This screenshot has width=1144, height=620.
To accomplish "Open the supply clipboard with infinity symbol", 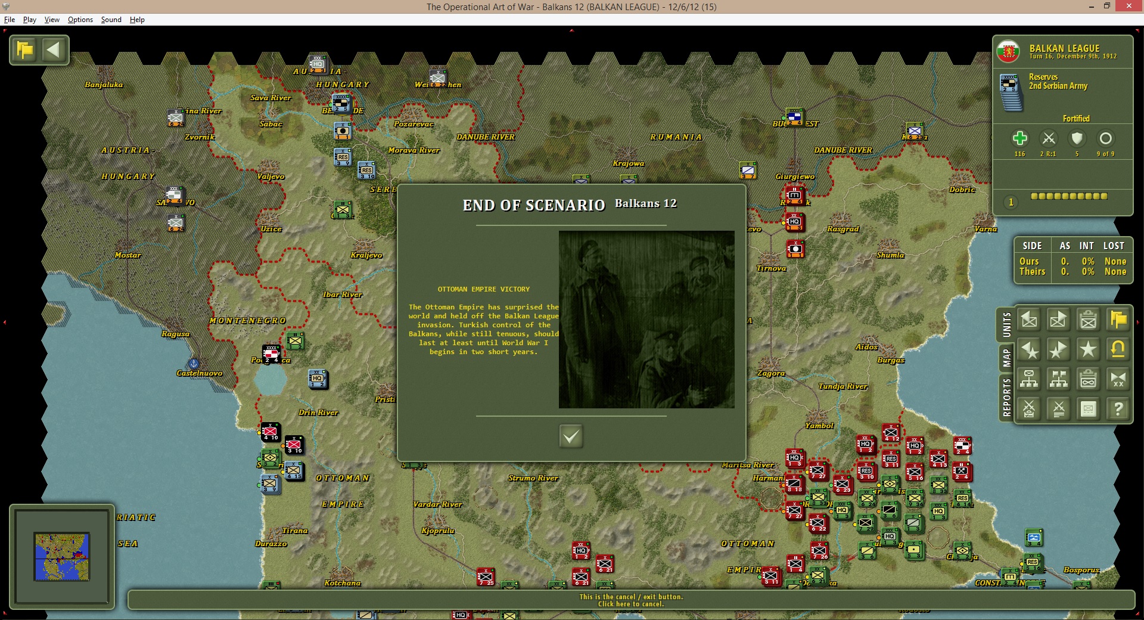I will point(1089,379).
